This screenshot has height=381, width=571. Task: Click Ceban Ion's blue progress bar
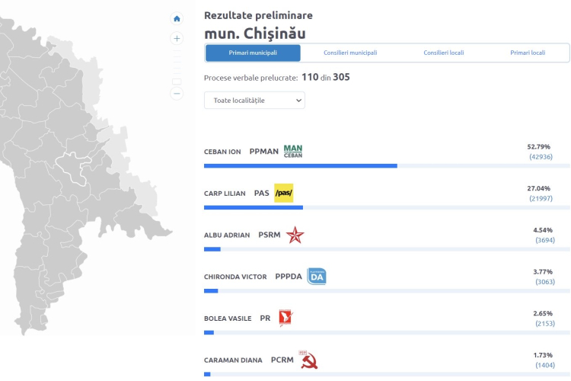(301, 166)
